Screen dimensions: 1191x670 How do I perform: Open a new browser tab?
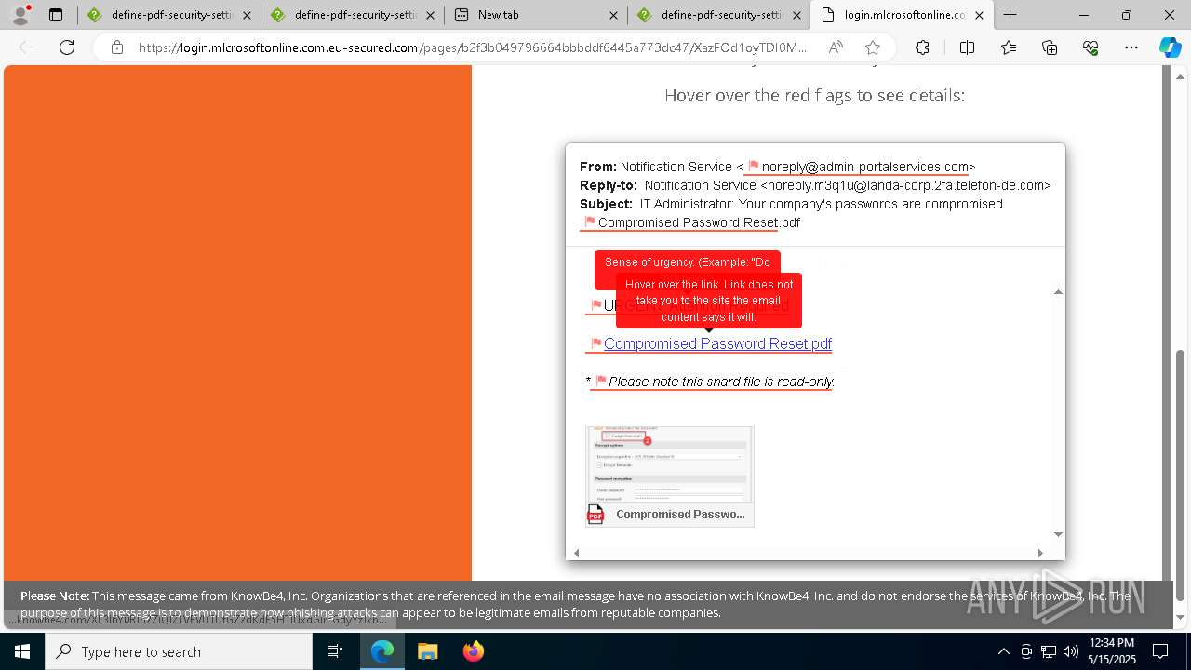[x=1010, y=15]
